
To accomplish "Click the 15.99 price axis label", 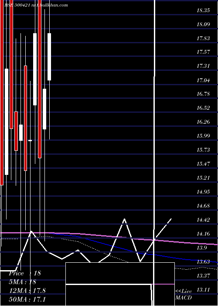I will (203, 136).
